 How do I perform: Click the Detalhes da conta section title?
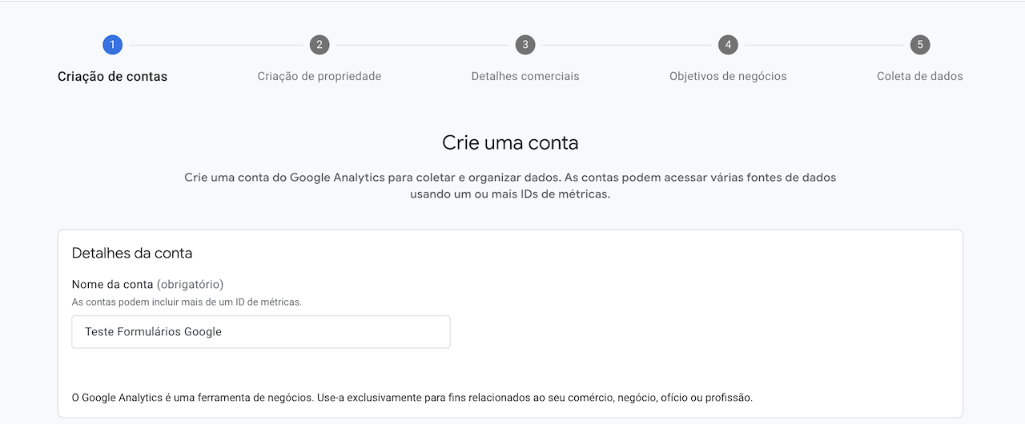(x=132, y=254)
